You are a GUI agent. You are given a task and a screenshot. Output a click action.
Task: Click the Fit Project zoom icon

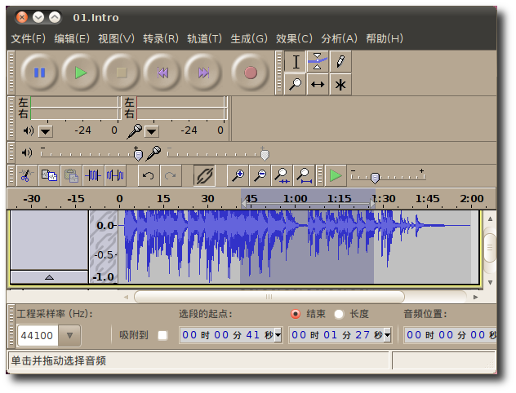(305, 175)
